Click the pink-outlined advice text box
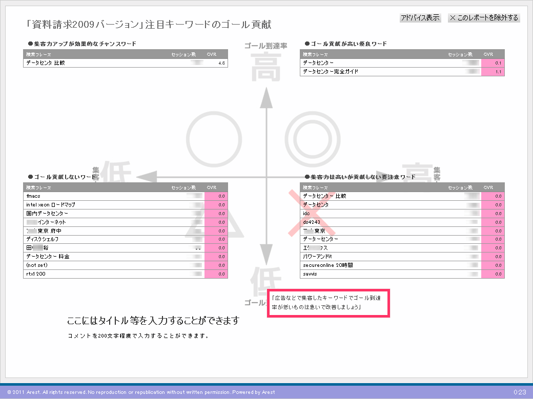The width and height of the screenshot is (533, 399). (329, 302)
